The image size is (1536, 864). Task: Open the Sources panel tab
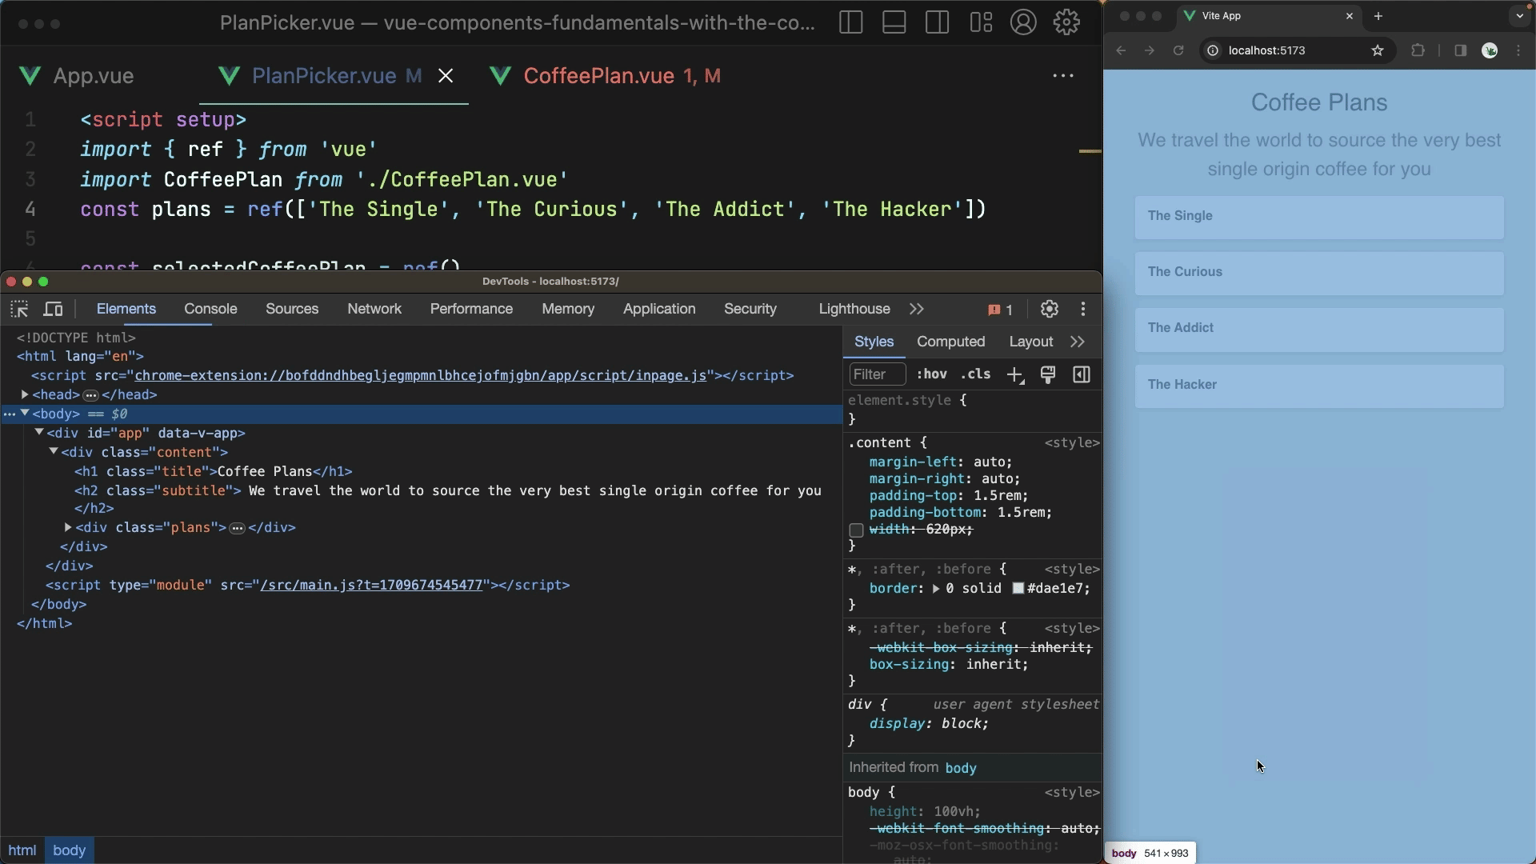click(x=292, y=309)
